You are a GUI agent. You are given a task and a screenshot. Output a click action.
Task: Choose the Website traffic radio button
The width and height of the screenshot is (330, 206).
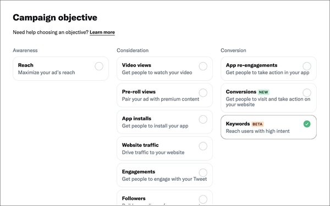tap(203, 146)
